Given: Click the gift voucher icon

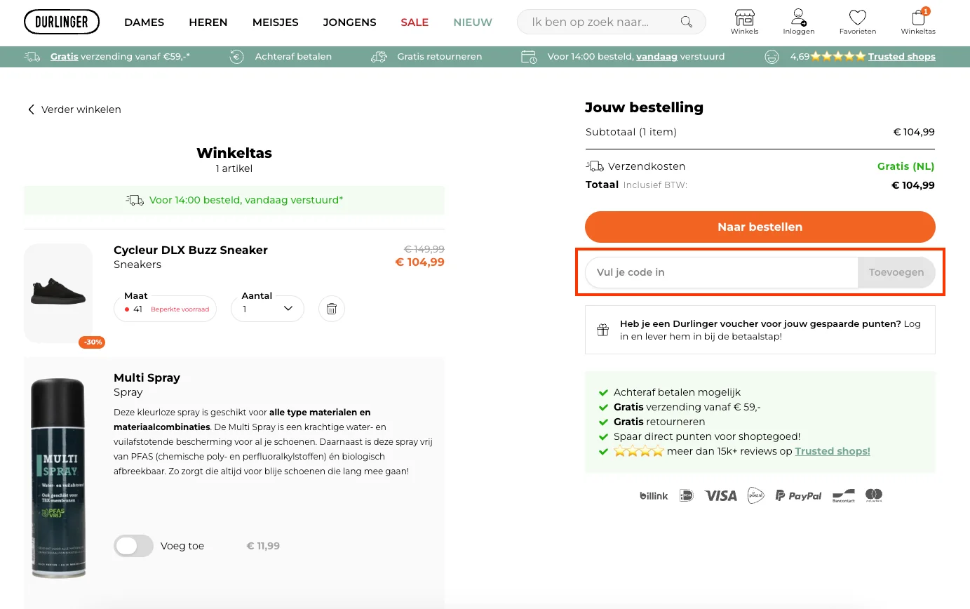Looking at the screenshot, I should (602, 330).
